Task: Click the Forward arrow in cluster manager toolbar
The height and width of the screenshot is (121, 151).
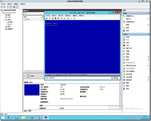Action: (x=4, y=7)
